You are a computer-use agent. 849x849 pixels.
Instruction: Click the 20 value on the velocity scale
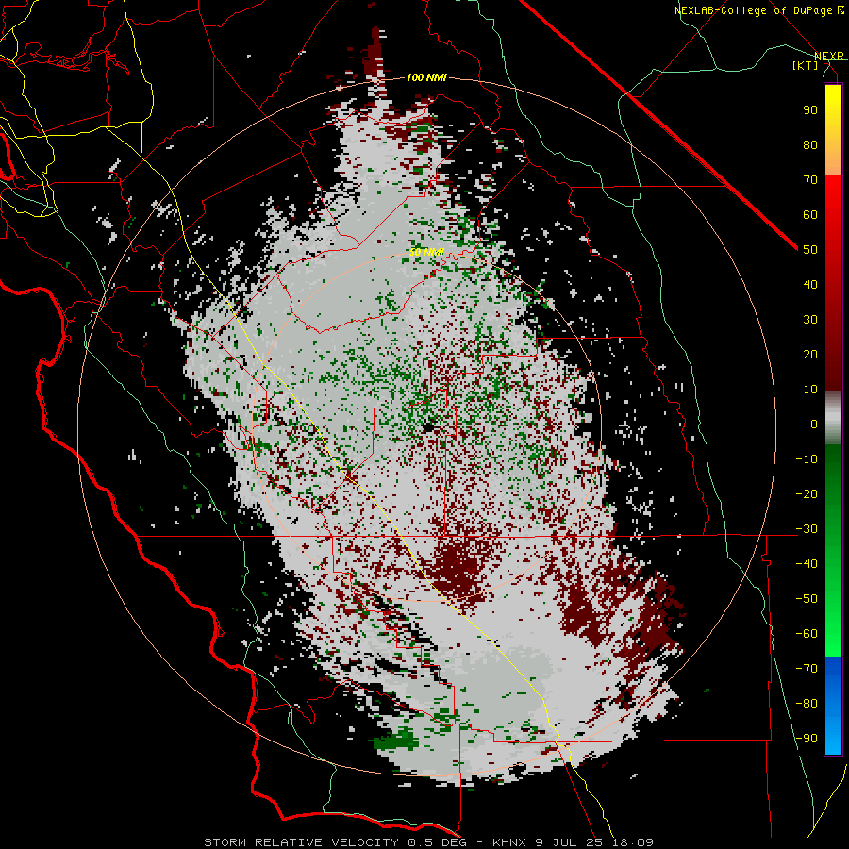click(810, 355)
